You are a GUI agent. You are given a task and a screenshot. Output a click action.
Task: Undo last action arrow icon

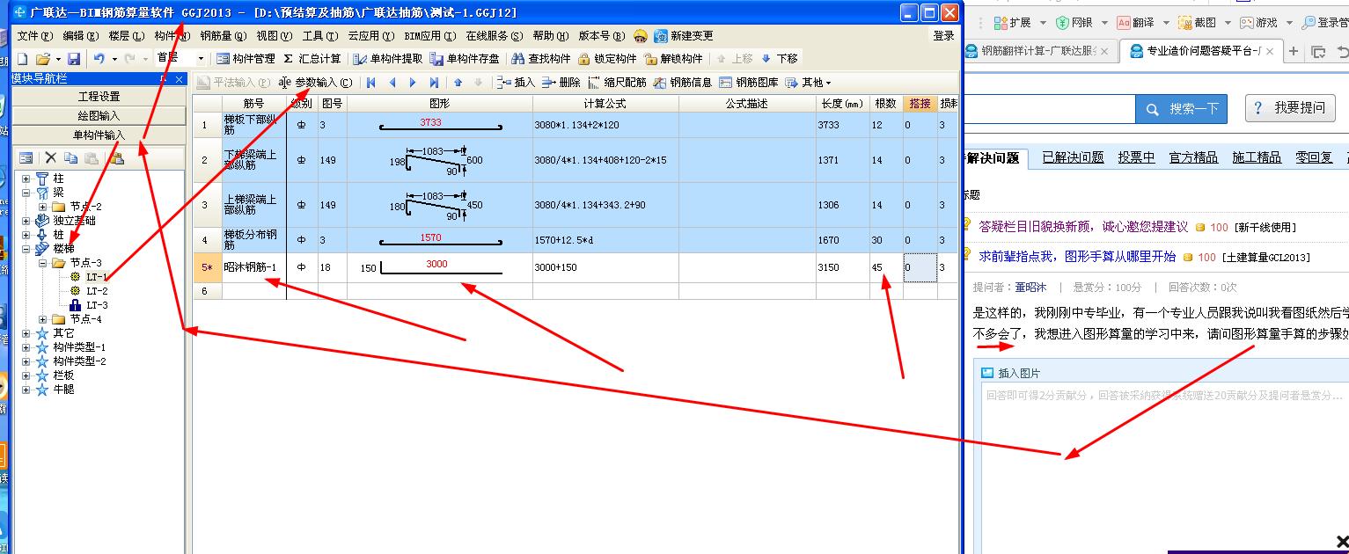click(x=99, y=58)
